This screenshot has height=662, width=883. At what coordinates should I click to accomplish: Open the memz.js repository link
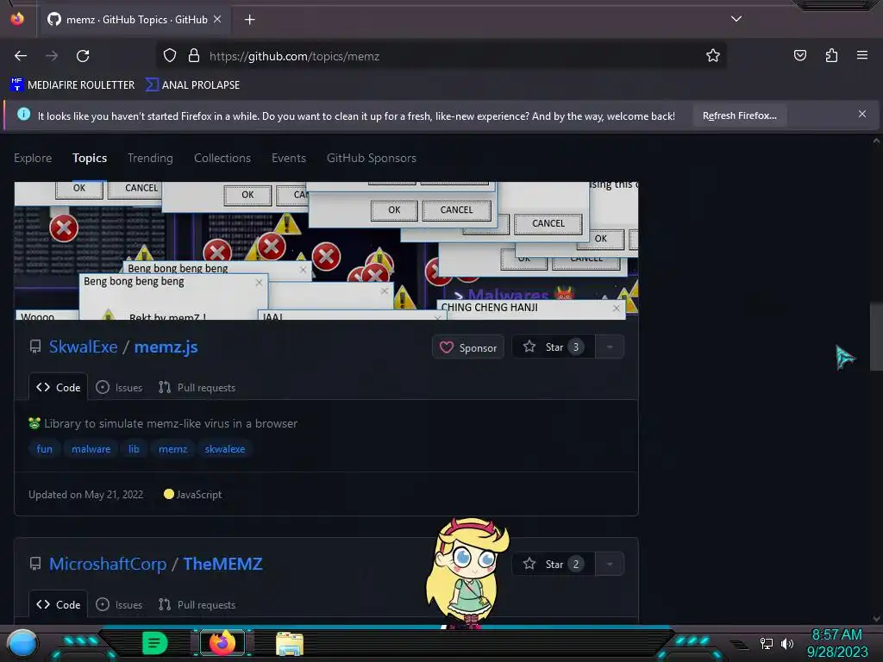point(166,347)
